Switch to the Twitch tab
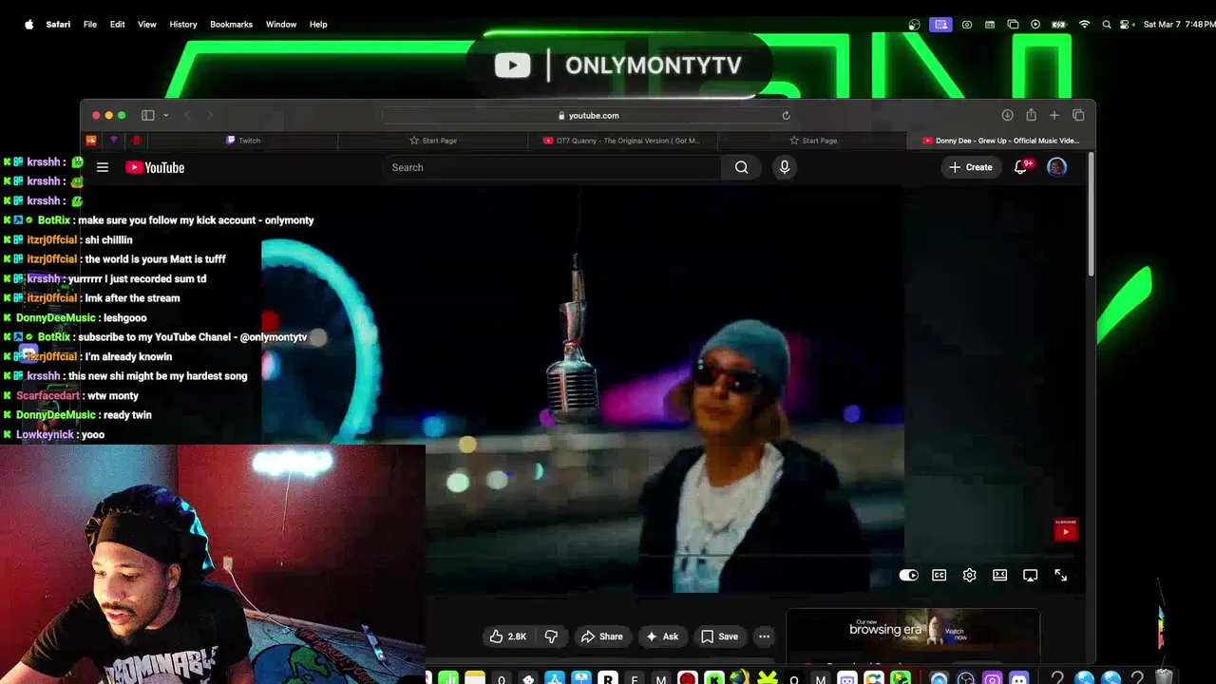 pos(243,140)
